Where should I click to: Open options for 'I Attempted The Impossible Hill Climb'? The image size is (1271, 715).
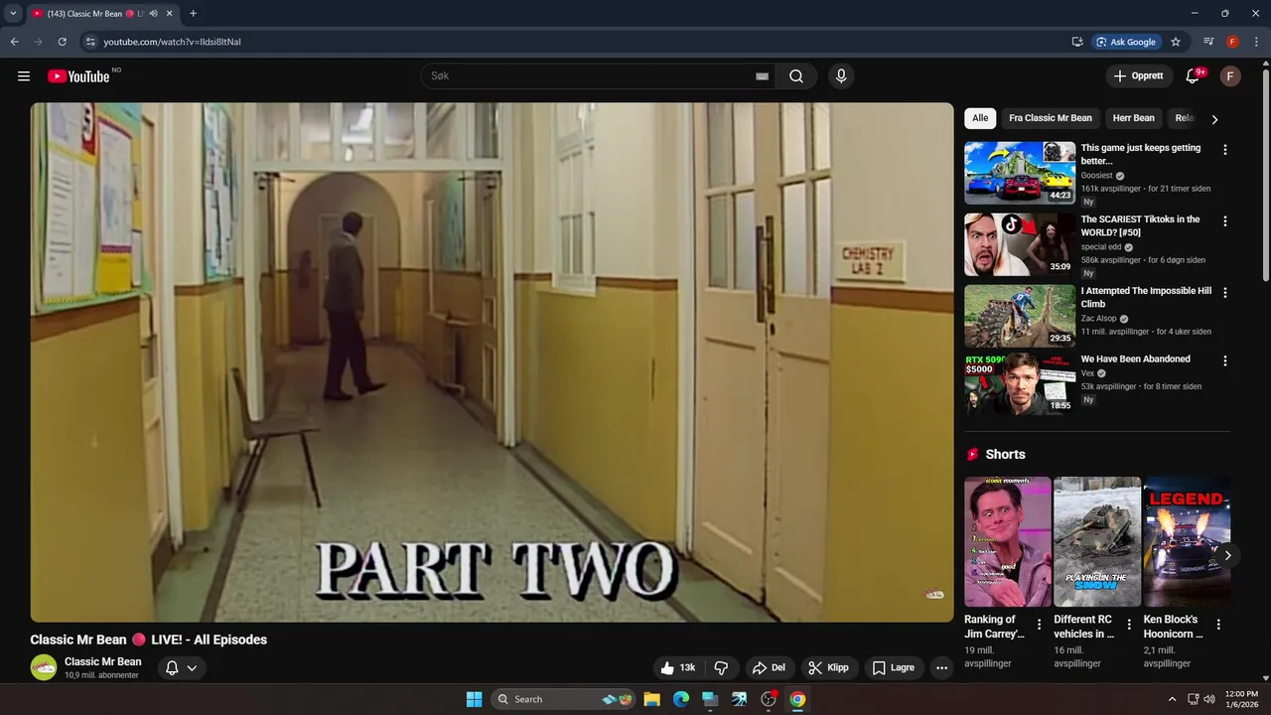(x=1224, y=293)
